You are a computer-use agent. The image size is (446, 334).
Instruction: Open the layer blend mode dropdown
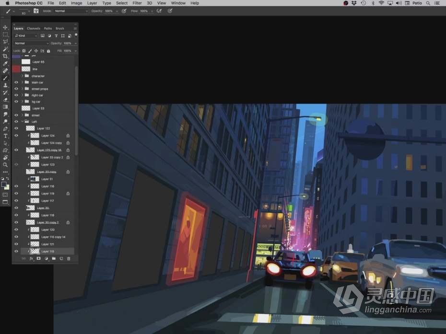[x=31, y=43]
